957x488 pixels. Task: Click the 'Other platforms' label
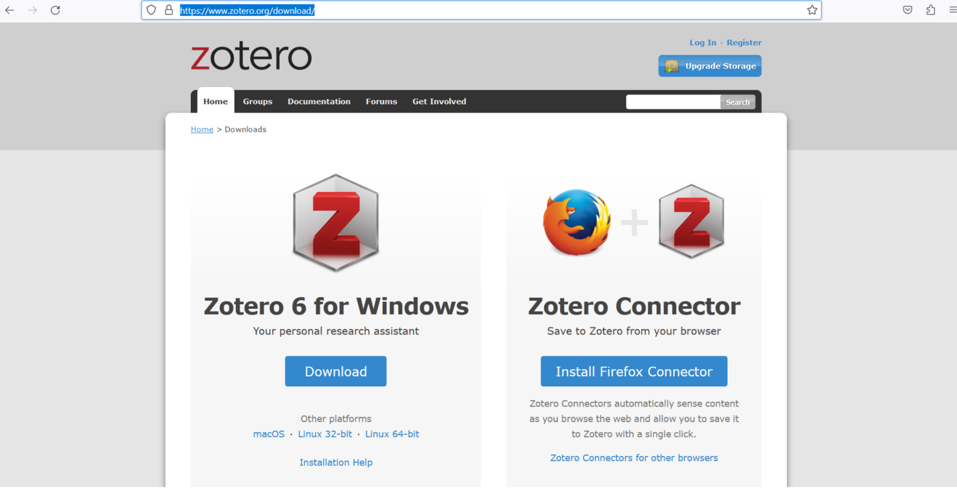[336, 419]
